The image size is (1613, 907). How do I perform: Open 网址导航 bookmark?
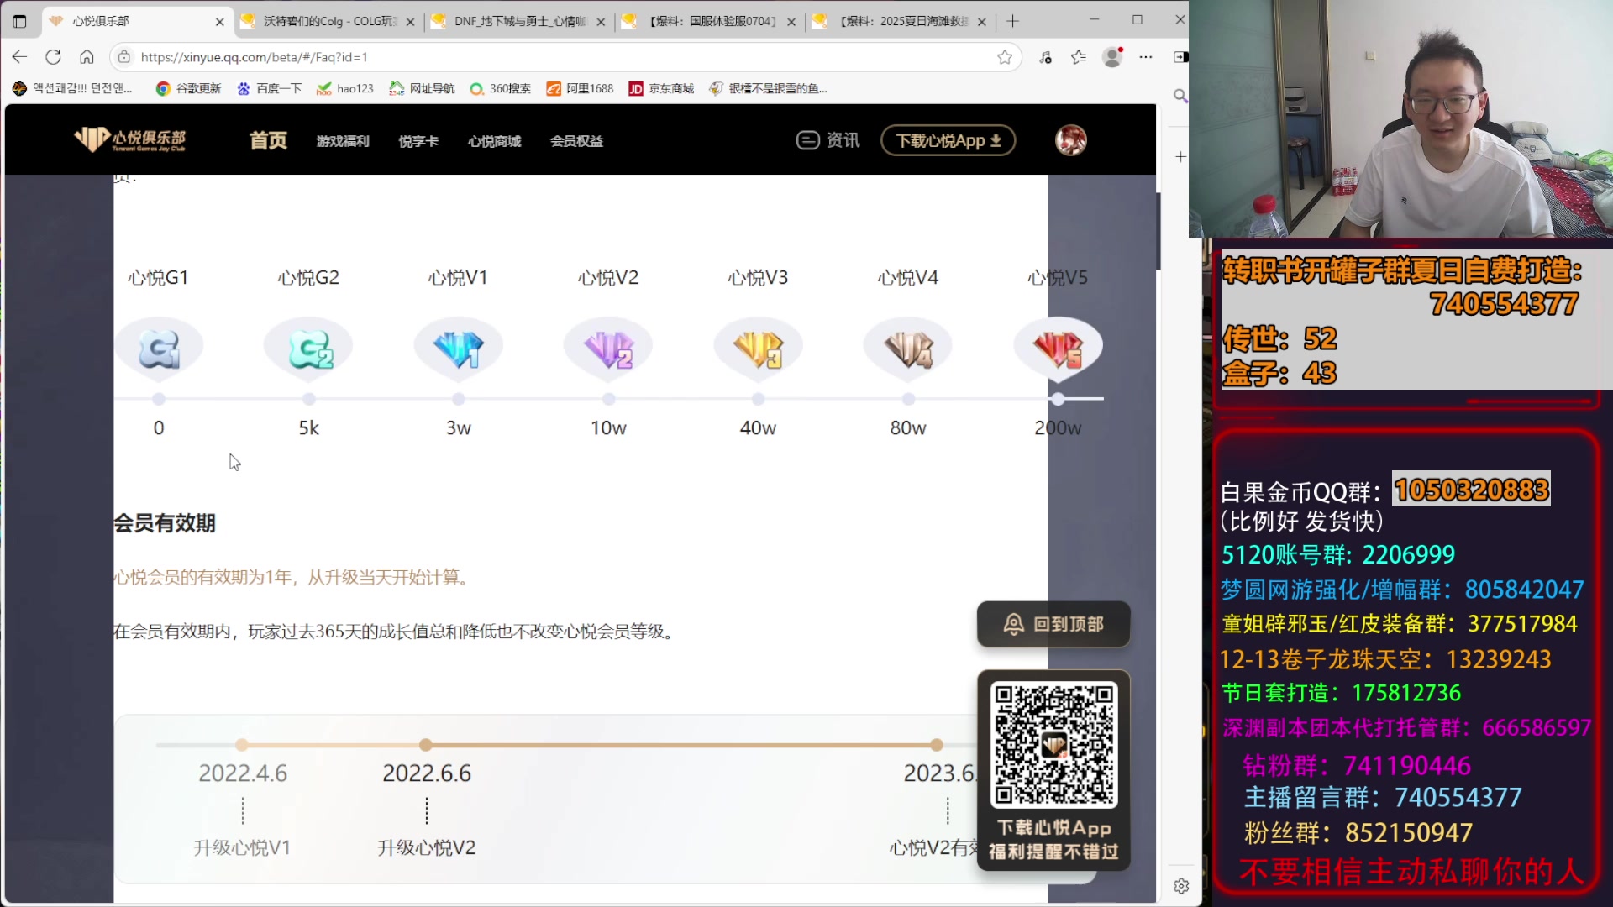coord(423,88)
